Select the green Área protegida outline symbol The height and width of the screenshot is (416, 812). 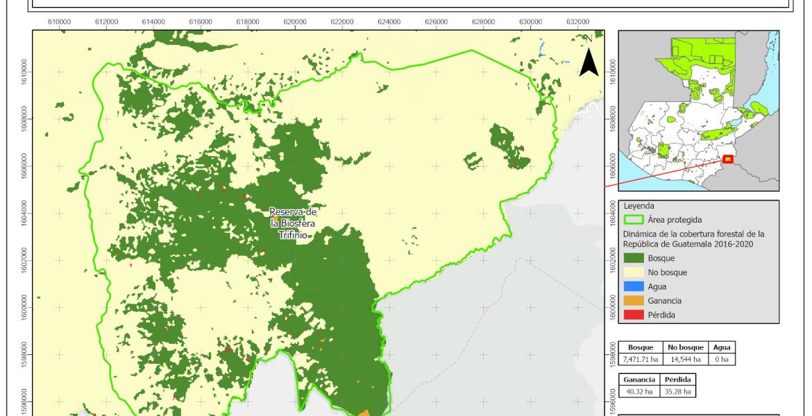point(634,220)
